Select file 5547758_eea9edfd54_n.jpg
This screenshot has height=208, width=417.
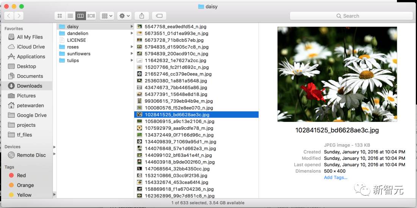(x=196, y=26)
